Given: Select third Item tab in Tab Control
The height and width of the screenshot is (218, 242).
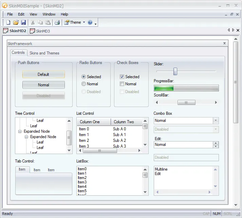Looking at the screenshot, I should click(x=51, y=170).
